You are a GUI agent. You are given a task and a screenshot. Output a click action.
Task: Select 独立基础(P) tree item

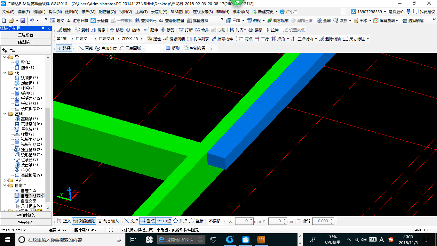coord(31,150)
